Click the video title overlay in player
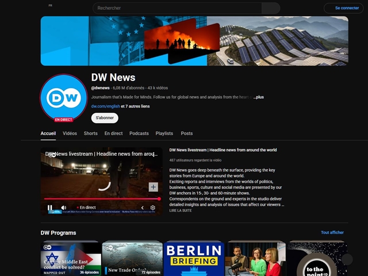368x276 pixels. (x=102, y=154)
